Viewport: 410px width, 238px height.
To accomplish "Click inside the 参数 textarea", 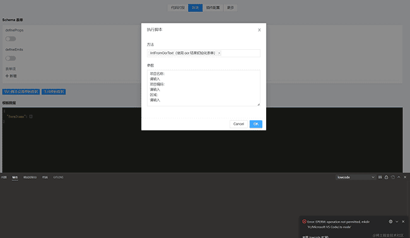I will click(204, 88).
